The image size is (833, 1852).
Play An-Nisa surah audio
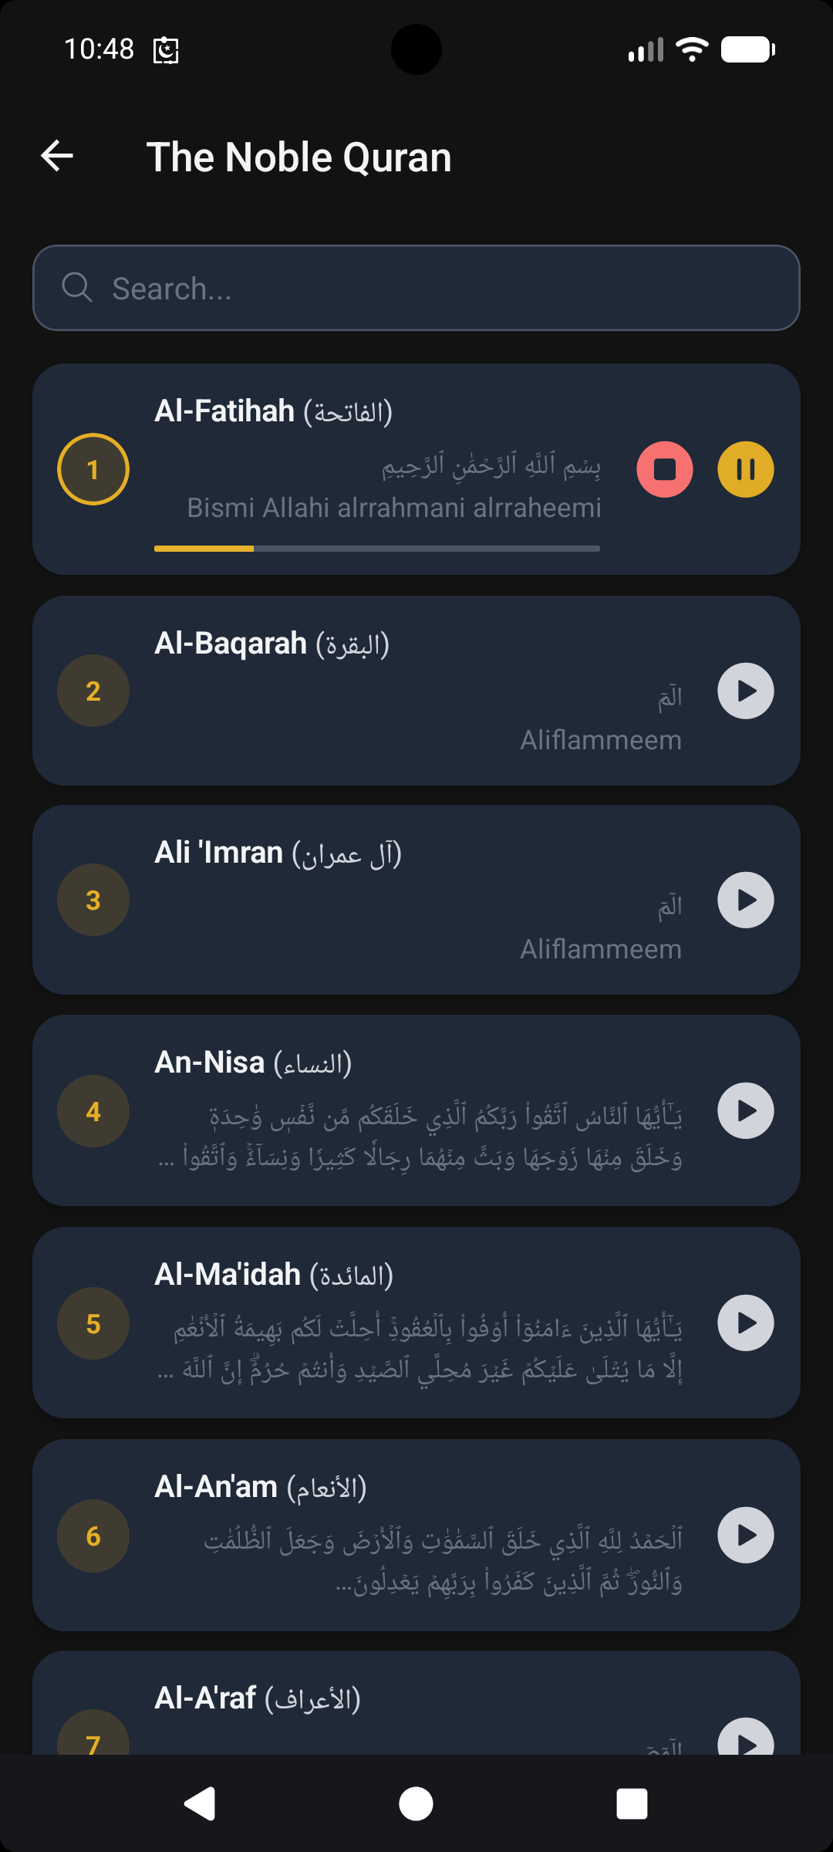point(745,1110)
